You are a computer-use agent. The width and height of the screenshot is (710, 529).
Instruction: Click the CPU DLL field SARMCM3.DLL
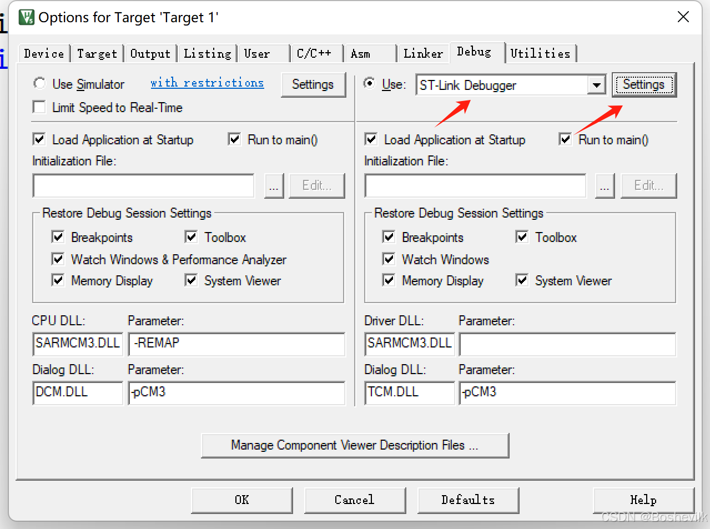(x=78, y=344)
